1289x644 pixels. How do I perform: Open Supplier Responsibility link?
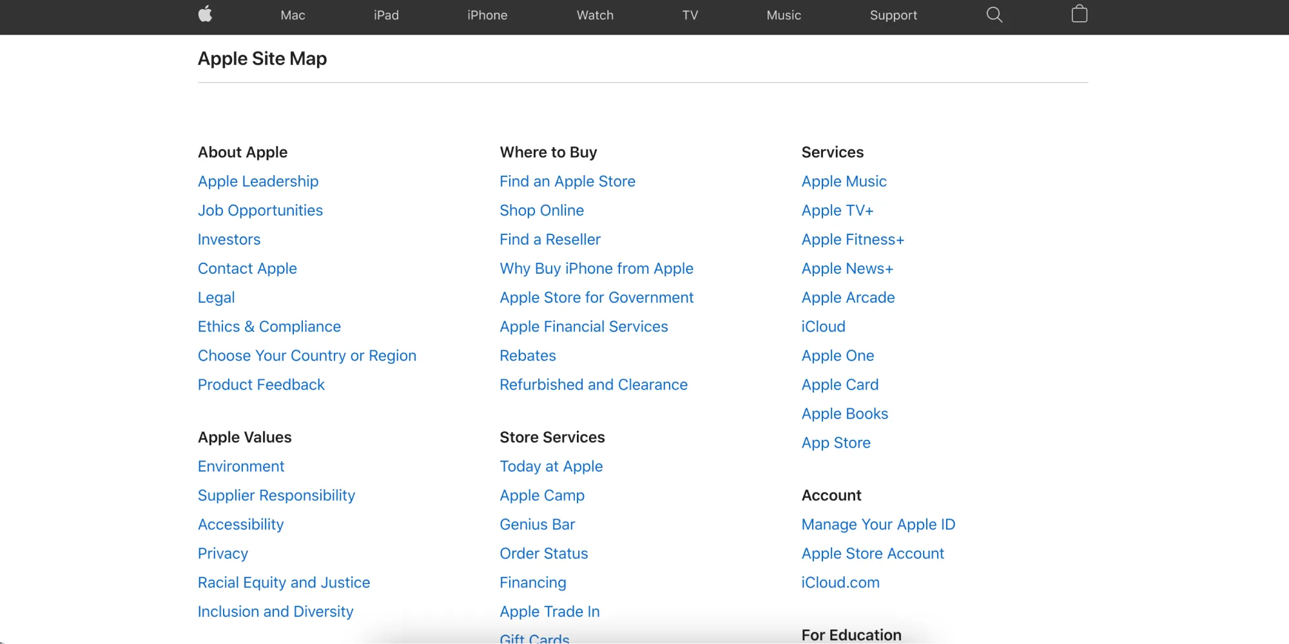click(276, 495)
